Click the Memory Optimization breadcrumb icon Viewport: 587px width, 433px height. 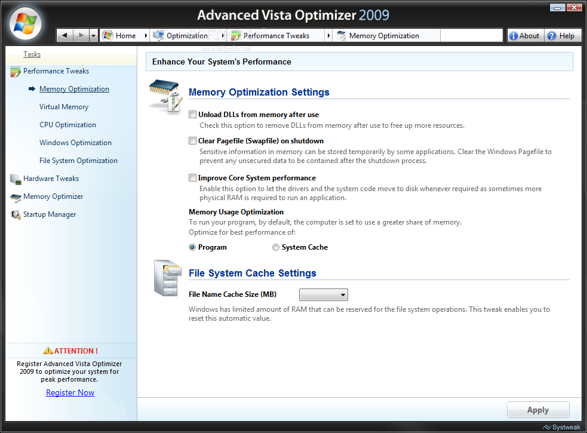click(342, 36)
